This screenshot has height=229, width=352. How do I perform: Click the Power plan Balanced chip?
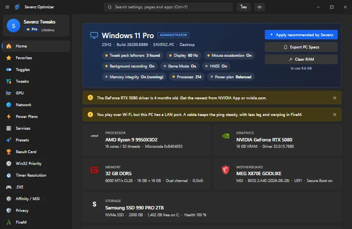point(231,77)
